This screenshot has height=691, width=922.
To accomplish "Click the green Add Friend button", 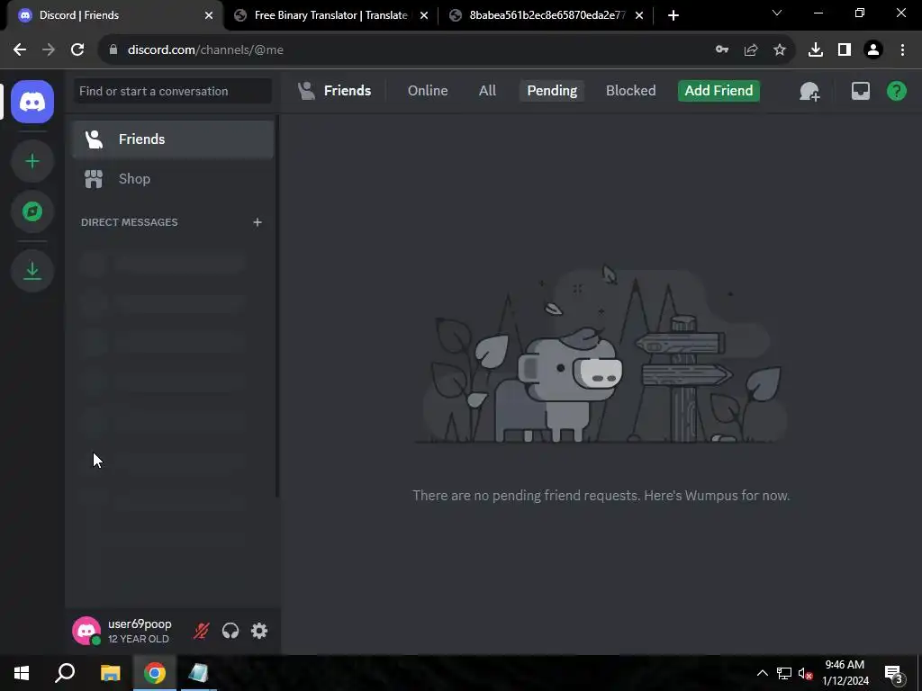I will coord(719,91).
